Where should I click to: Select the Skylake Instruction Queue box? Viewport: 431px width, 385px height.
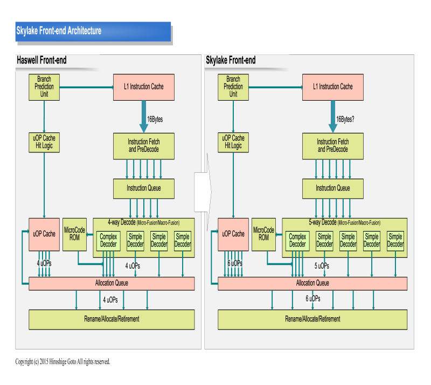[333, 188]
